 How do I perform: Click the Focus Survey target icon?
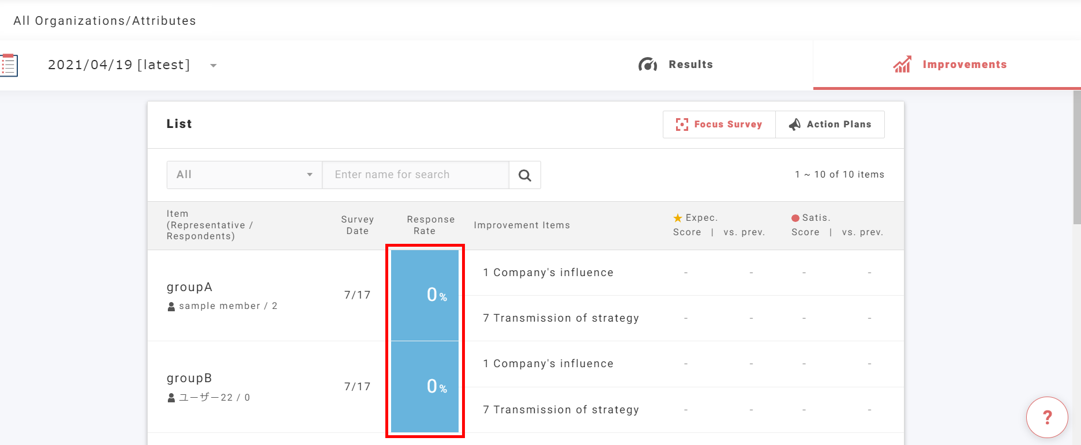(x=682, y=125)
